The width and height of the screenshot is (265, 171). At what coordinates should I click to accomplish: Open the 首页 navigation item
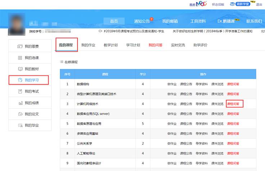114,21
